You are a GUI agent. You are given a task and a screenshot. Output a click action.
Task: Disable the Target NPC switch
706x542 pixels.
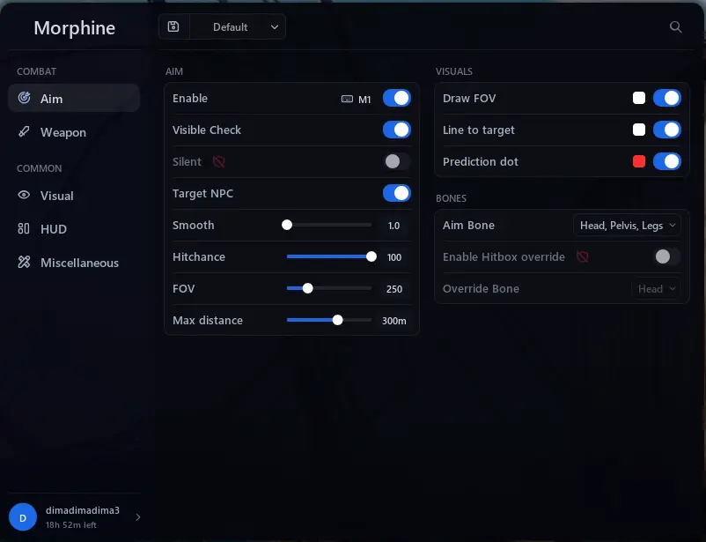[397, 193]
